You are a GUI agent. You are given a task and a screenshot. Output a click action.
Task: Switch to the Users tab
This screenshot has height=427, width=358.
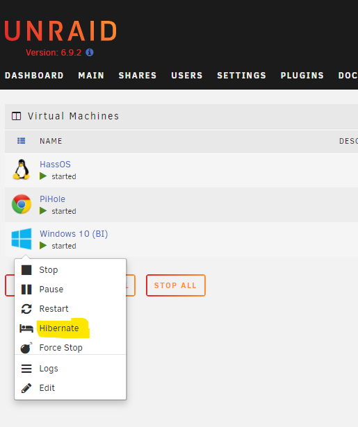pos(187,76)
